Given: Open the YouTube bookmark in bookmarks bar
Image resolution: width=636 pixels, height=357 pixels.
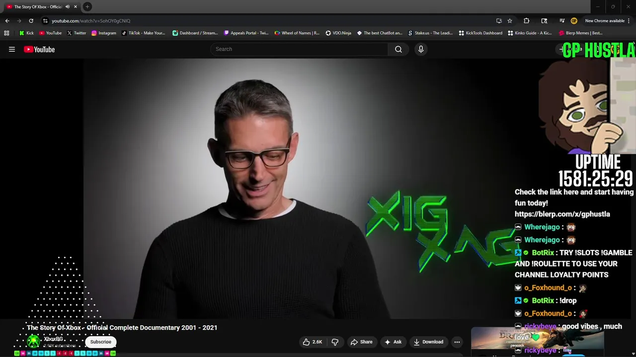Looking at the screenshot, I should (50, 33).
